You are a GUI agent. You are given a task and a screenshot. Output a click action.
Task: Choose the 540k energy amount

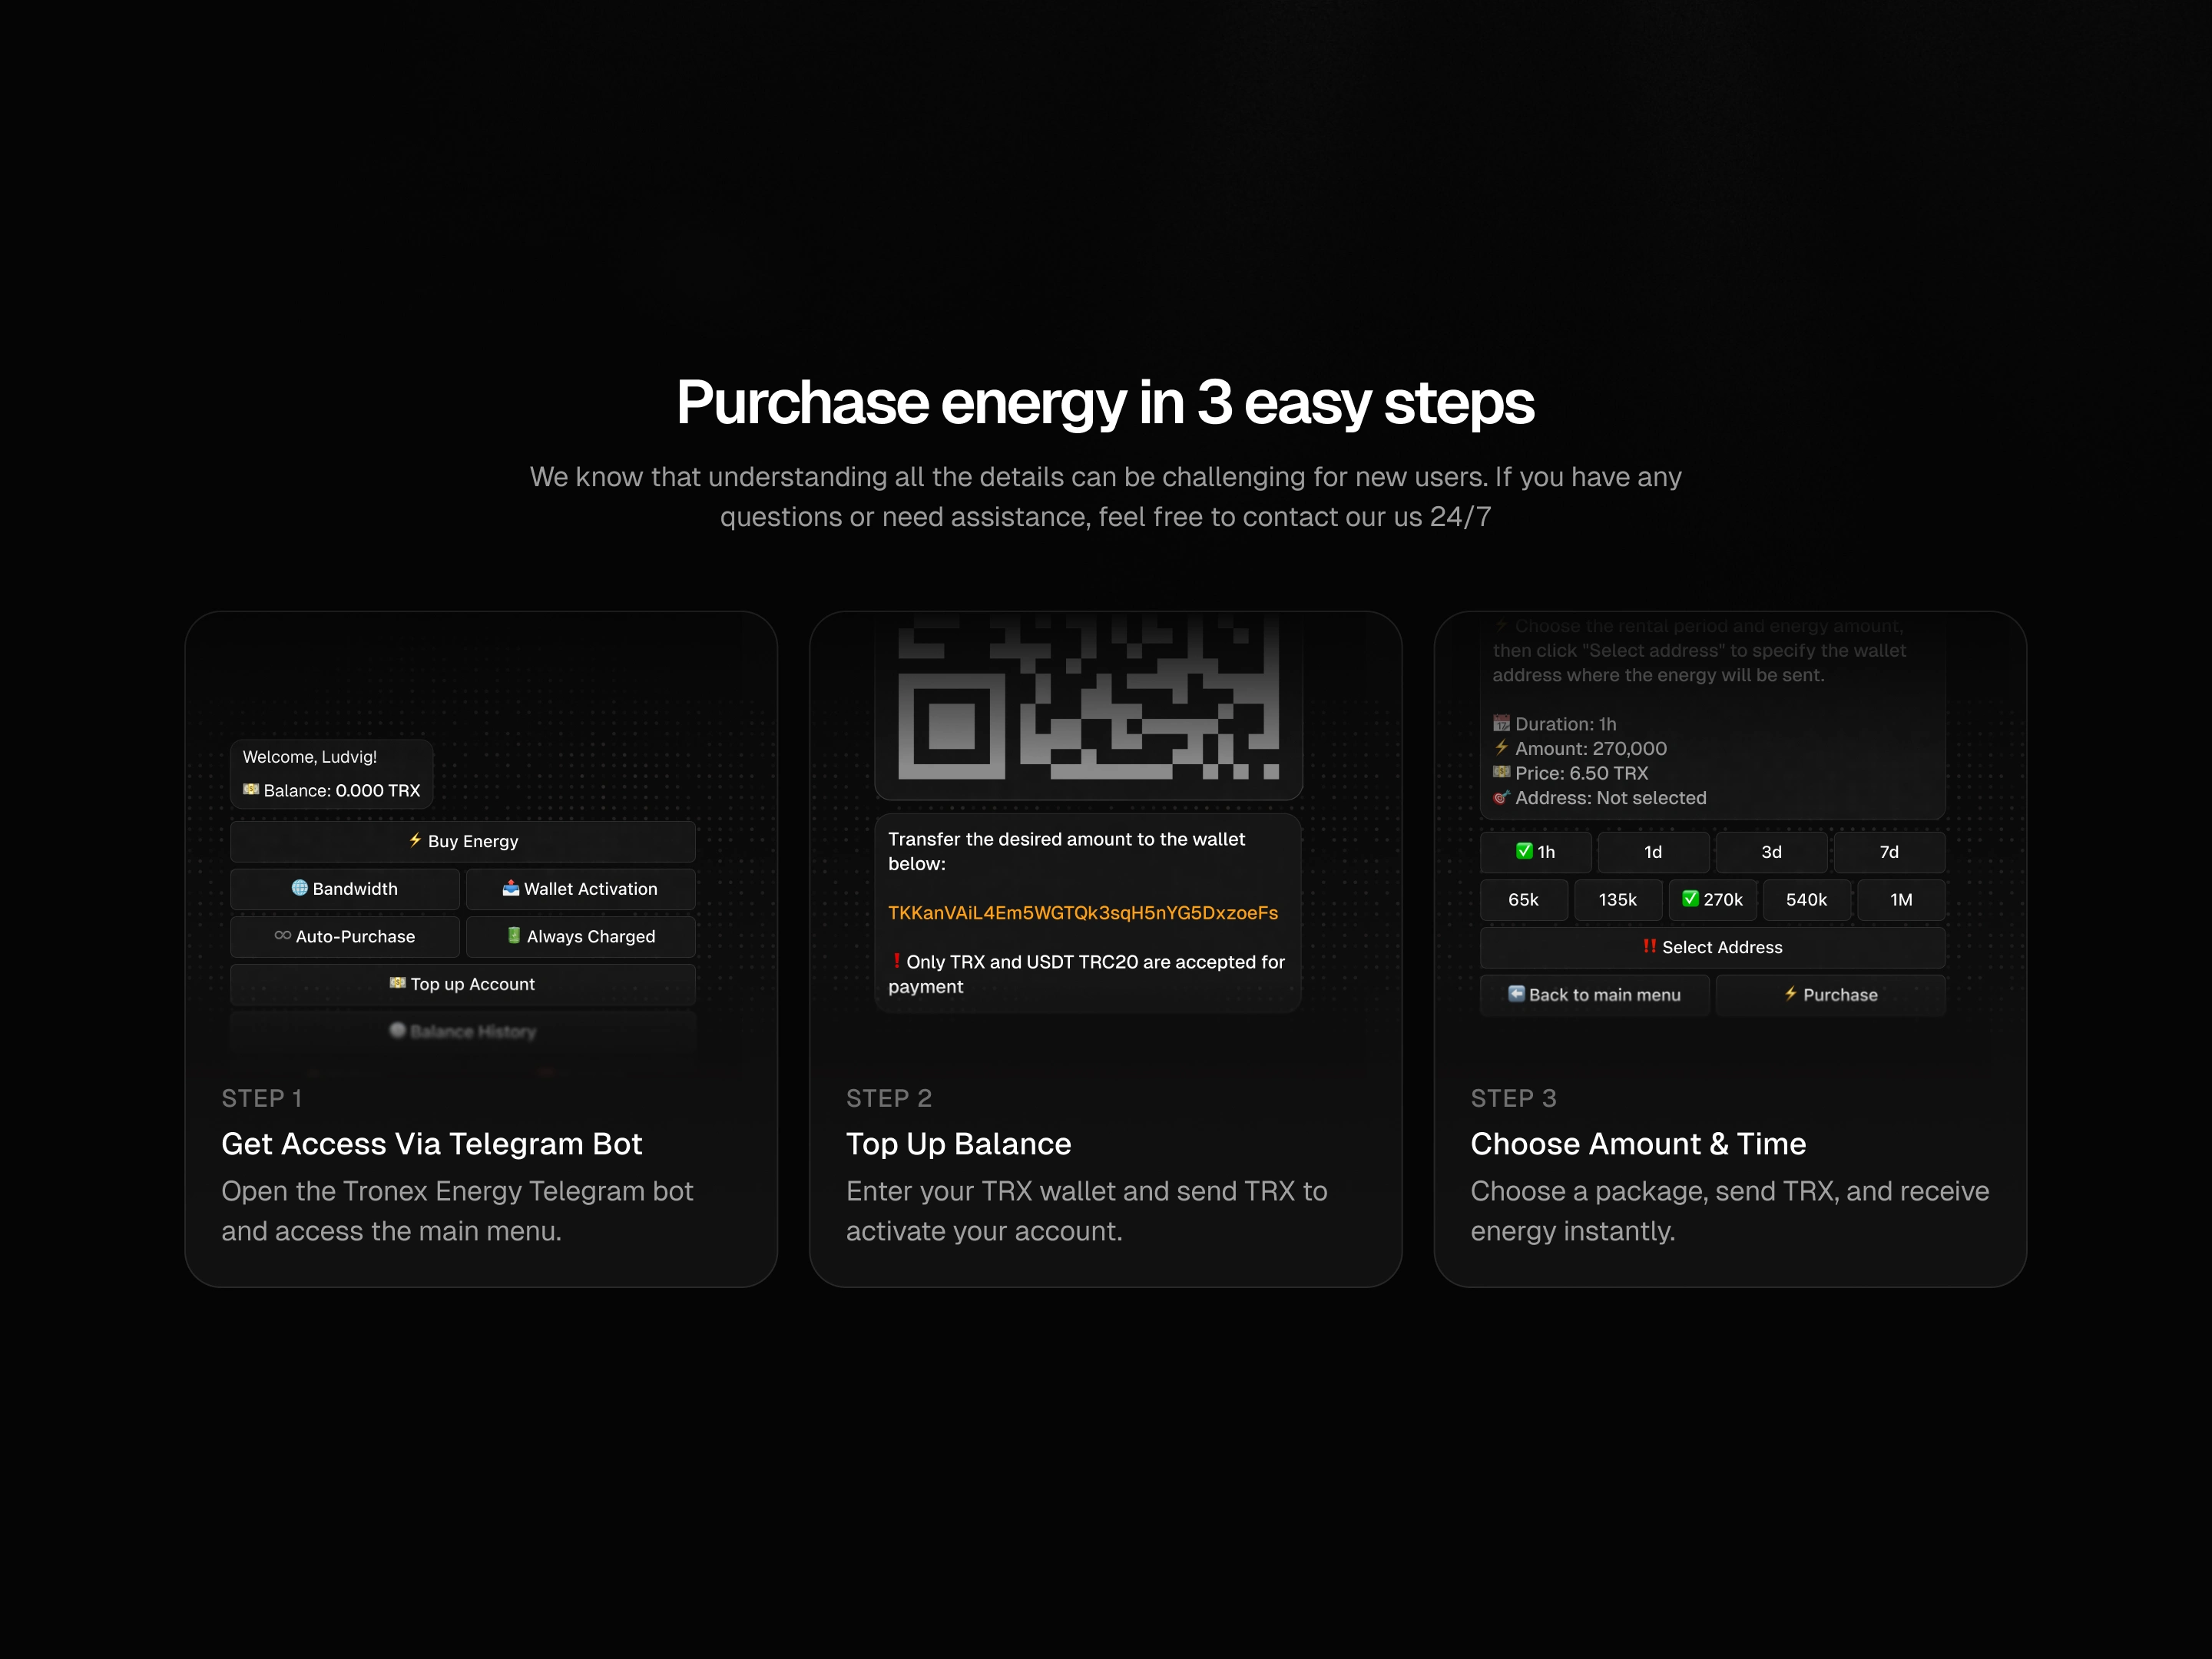tap(1806, 900)
